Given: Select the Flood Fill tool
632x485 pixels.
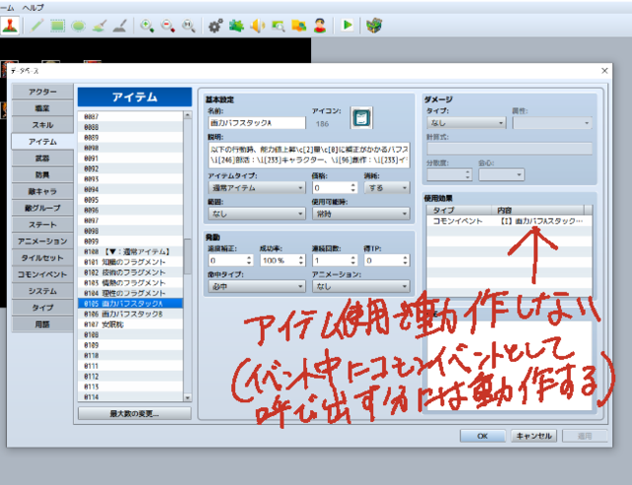Looking at the screenshot, I should coord(99,26).
